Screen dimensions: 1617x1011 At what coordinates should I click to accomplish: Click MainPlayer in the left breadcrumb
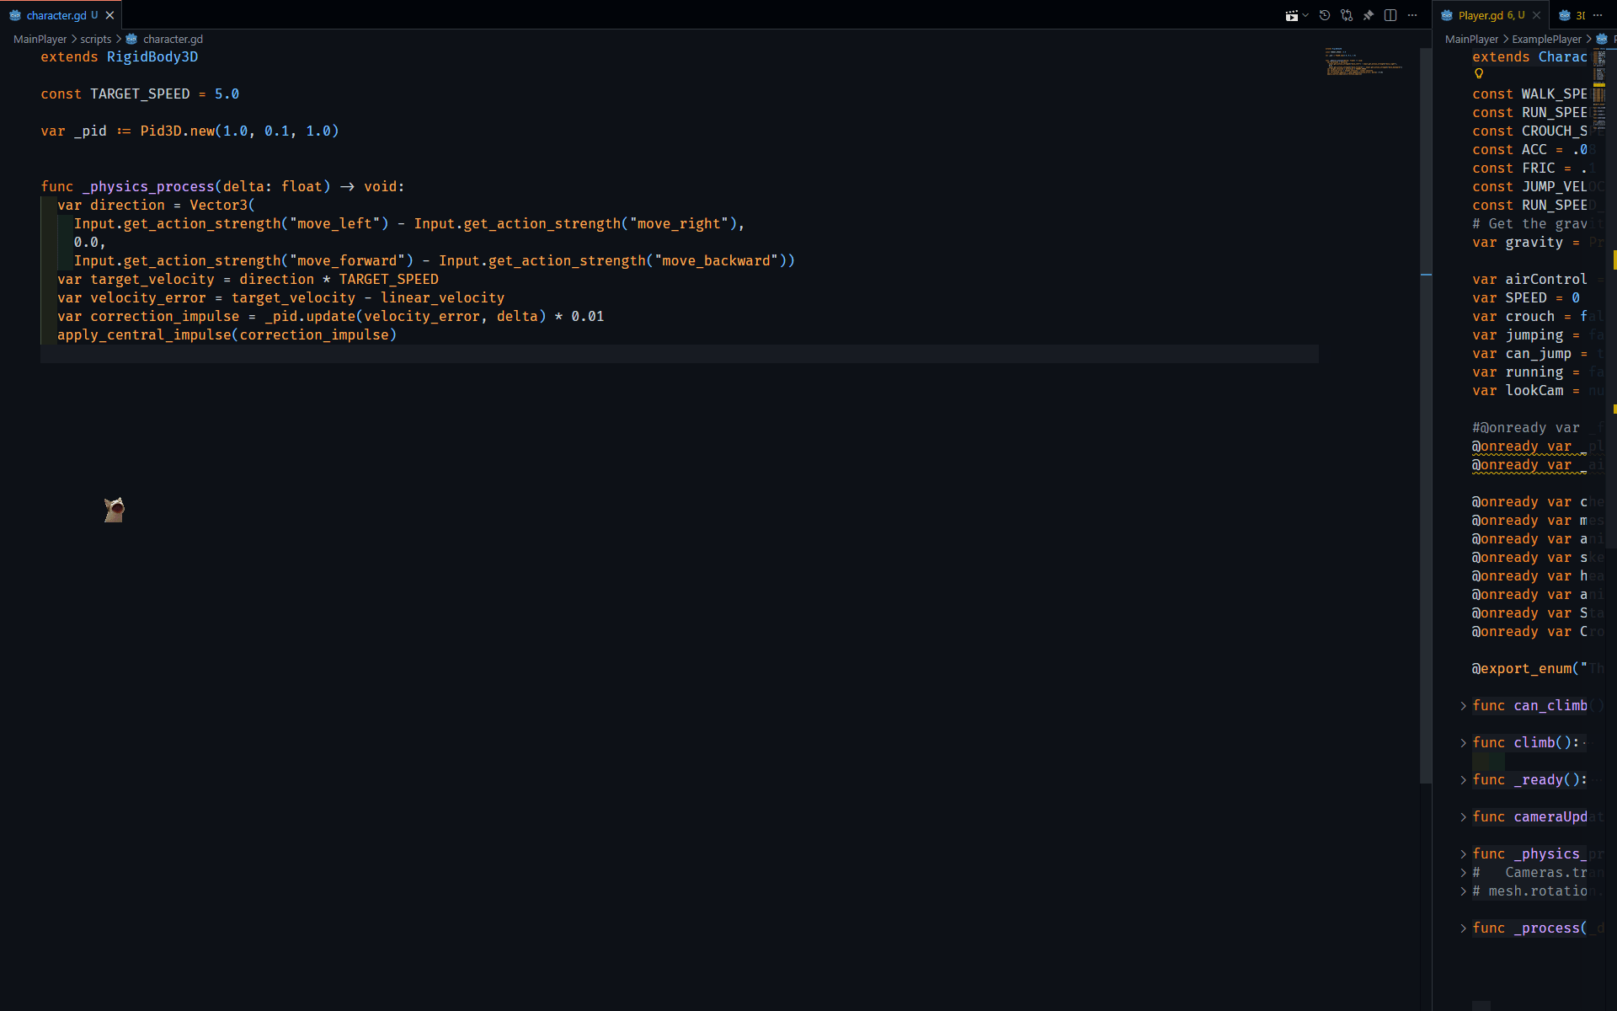point(40,39)
